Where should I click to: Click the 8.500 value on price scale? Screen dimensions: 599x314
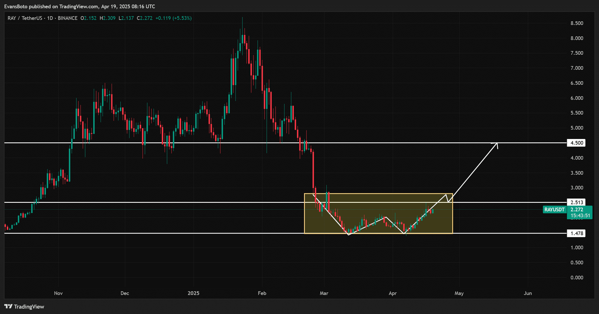point(577,23)
